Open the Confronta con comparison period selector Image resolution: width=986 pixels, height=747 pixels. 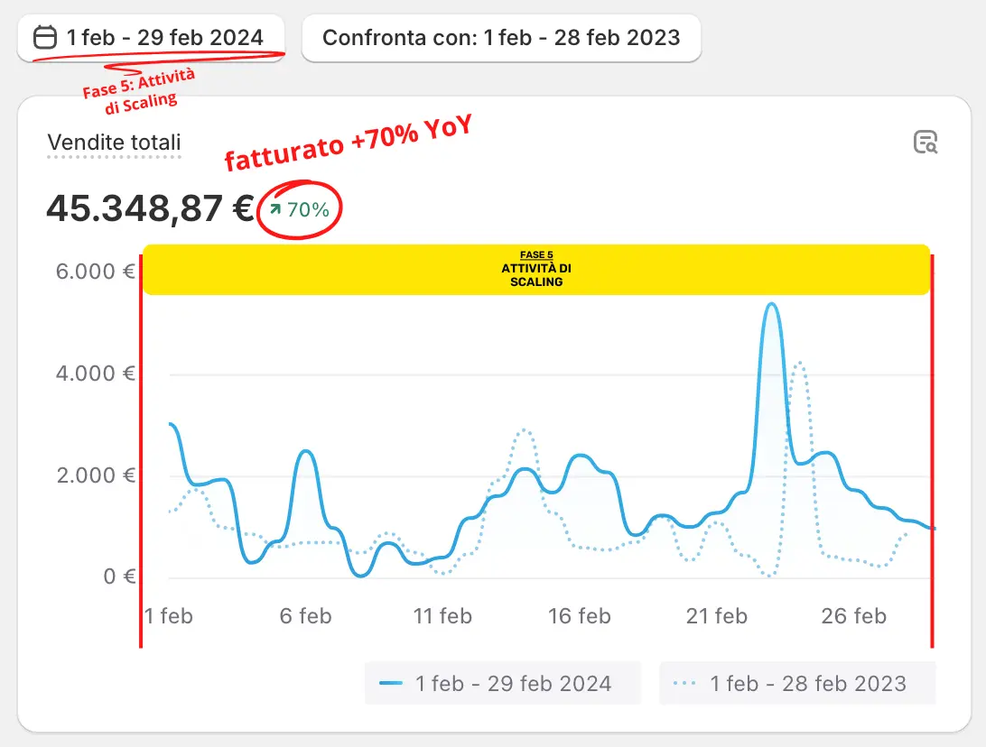(501, 38)
